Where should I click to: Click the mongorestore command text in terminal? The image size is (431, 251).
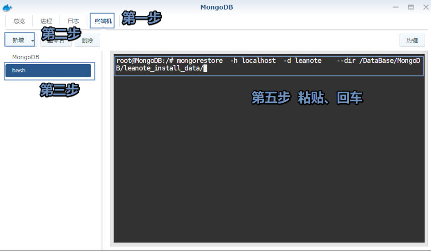[200, 60]
